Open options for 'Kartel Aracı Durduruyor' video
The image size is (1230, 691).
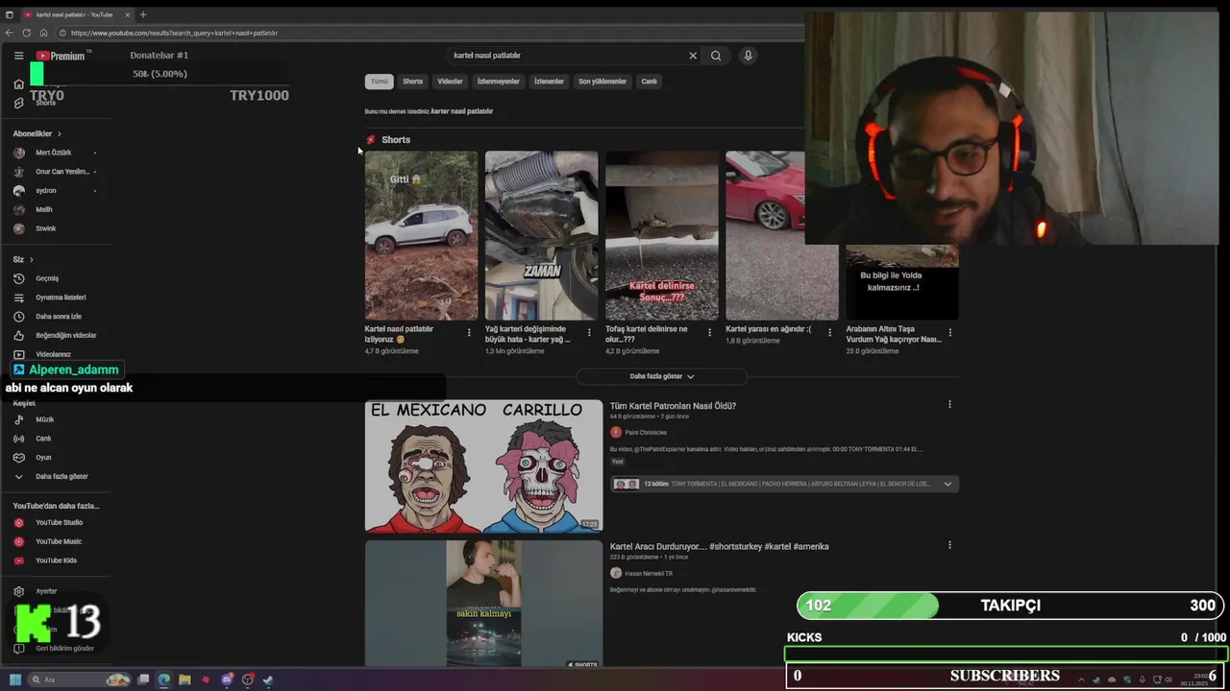point(949,545)
